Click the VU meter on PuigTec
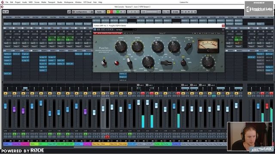275x154 pixels. [208, 46]
